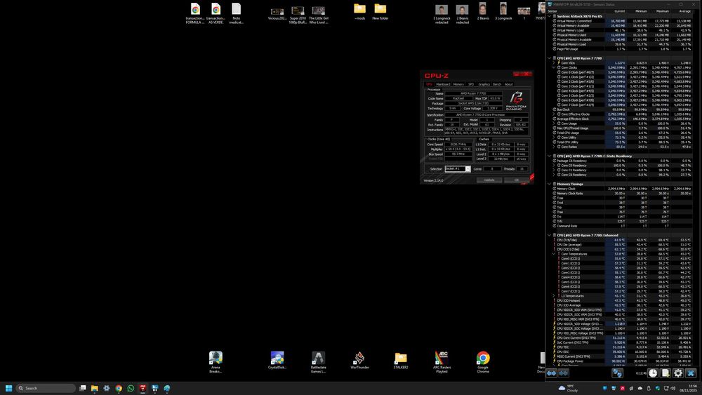Select 3 Longneck redacted image file
This screenshot has height=395, width=702.
442,14
